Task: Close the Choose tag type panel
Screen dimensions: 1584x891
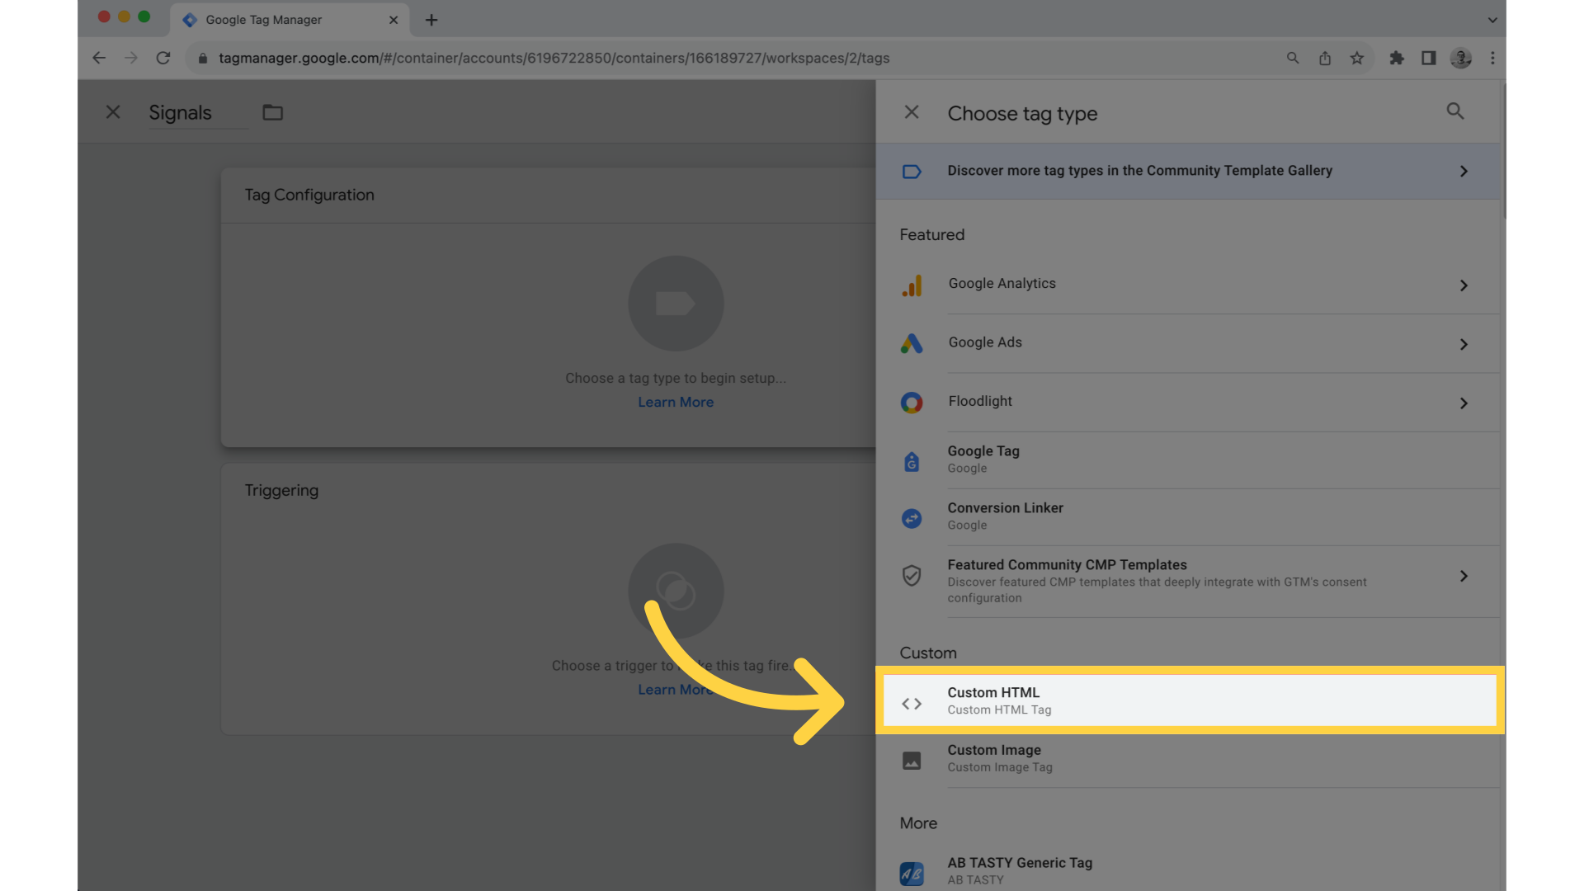Action: [x=912, y=112]
